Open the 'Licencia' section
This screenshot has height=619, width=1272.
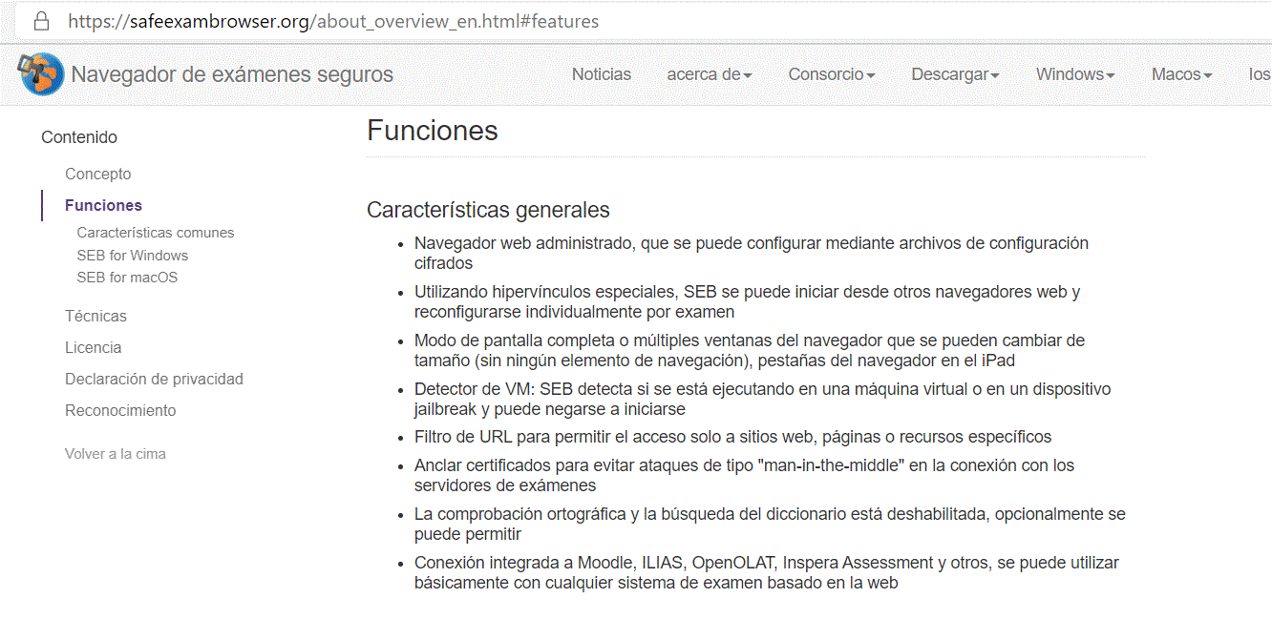tap(93, 347)
